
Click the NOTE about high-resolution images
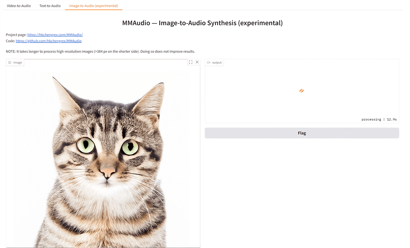click(x=100, y=51)
